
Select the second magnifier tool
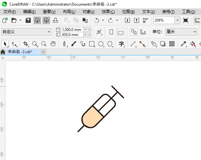point(44,44)
